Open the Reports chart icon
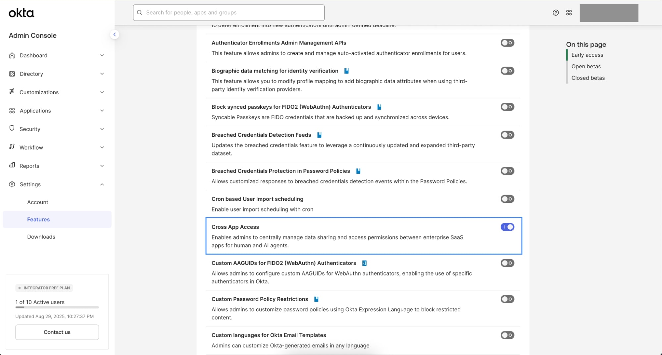The image size is (662, 355). 12,166
